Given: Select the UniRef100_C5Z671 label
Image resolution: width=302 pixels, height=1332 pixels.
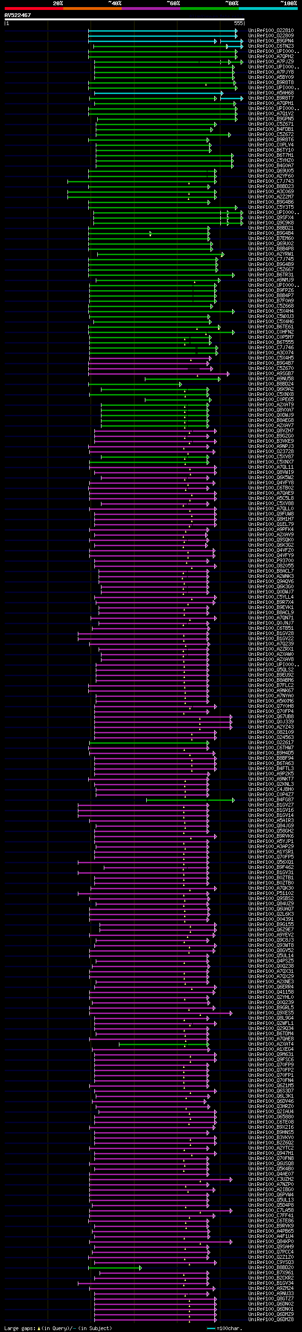Looking at the screenshot, I should point(271,124).
